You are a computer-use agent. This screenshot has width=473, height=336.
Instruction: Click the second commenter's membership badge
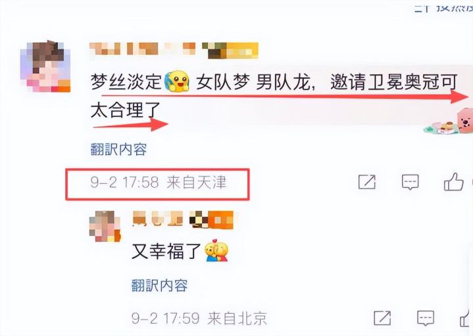(211, 219)
